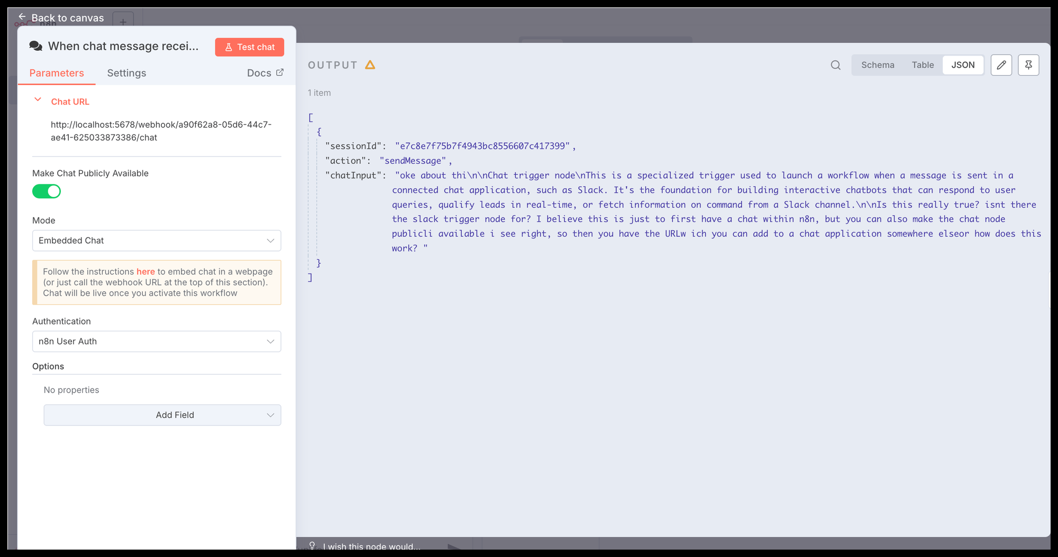Open the 'here' embed instructions link
Viewport: 1058px width, 557px height.
145,272
